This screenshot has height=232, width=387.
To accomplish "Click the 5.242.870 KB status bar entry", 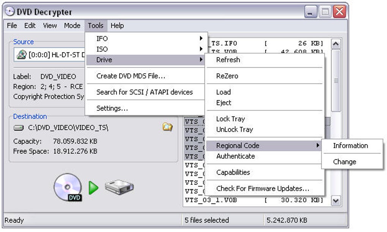I will (x=287, y=220).
